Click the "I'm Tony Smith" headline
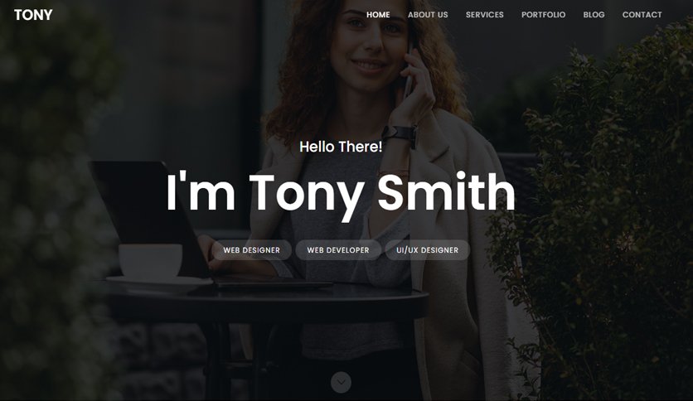The image size is (693, 401). (x=341, y=192)
